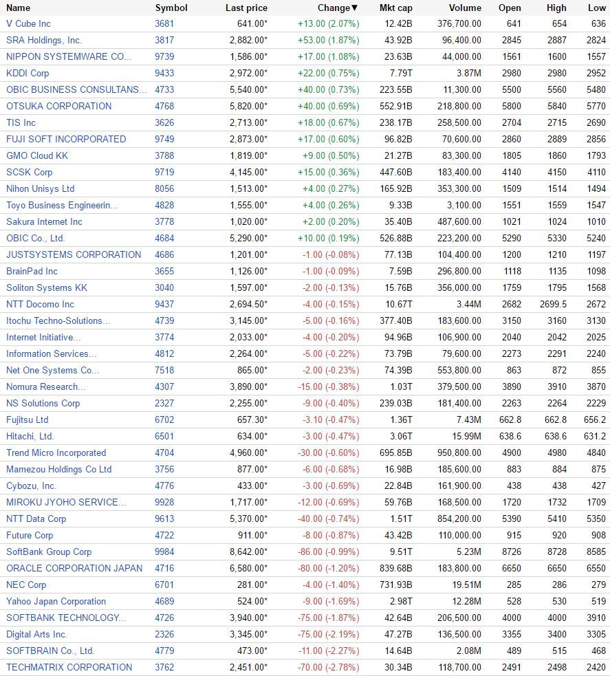Open the Sakura Internet Inc link
This screenshot has width=610, height=676.
44,221
